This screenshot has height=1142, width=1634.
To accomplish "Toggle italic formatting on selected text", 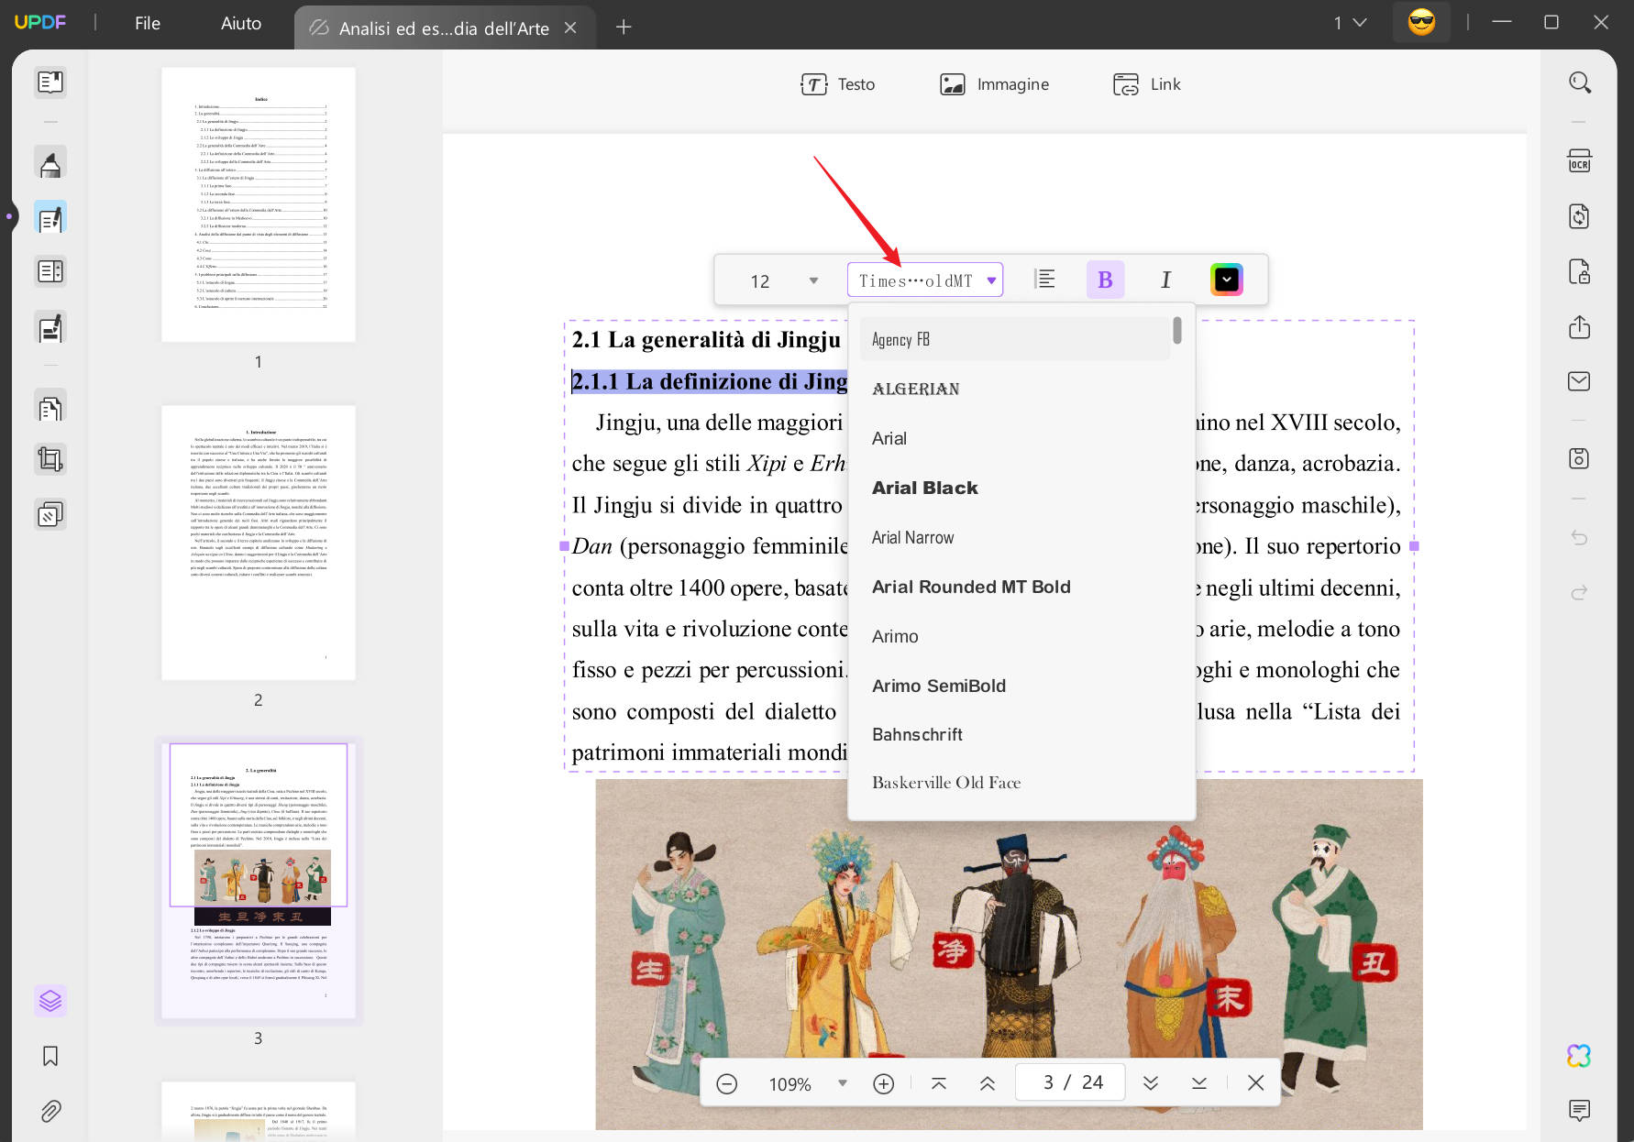I will point(1165,280).
